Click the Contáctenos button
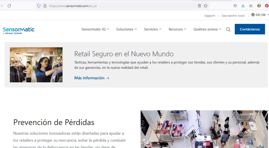 coord(250,29)
